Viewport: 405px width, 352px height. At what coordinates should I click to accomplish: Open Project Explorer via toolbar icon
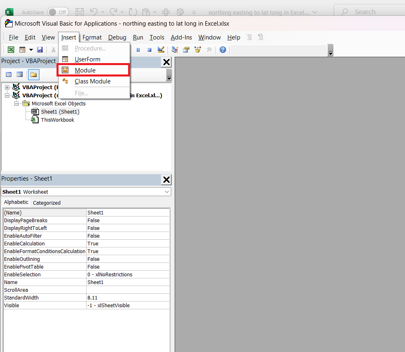point(175,50)
